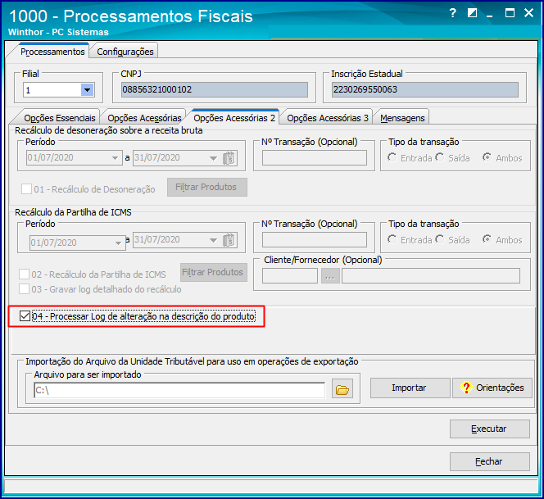Click the window skin toggle icon in title bar

472,13
